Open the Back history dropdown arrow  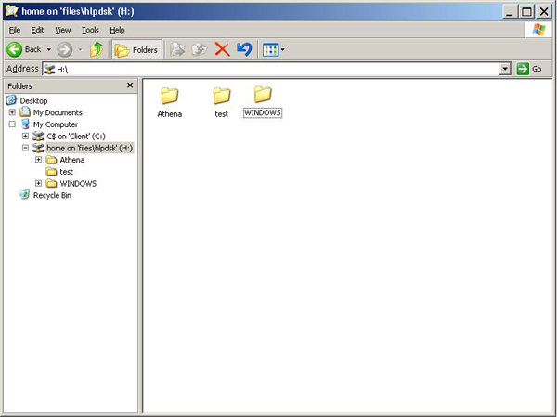tap(49, 49)
